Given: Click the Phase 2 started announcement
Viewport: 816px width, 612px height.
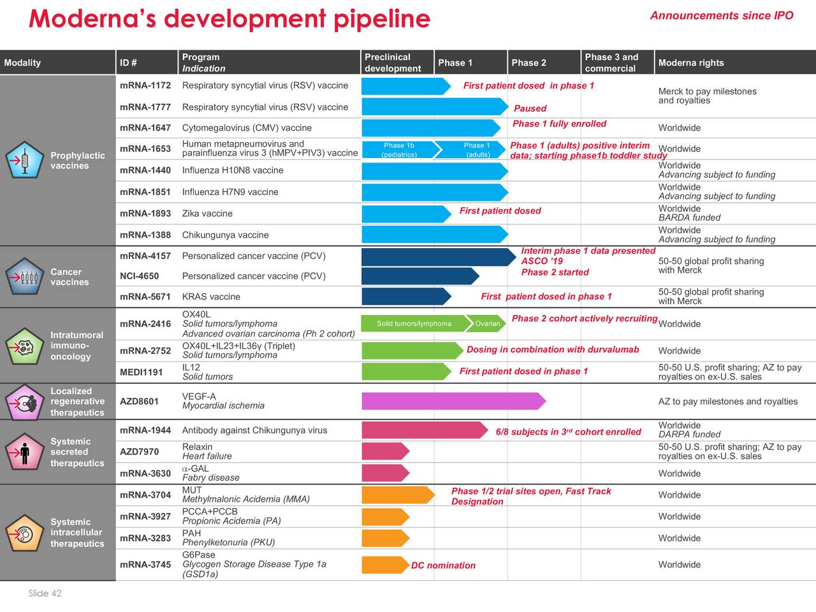Looking at the screenshot, I should pos(555,272).
